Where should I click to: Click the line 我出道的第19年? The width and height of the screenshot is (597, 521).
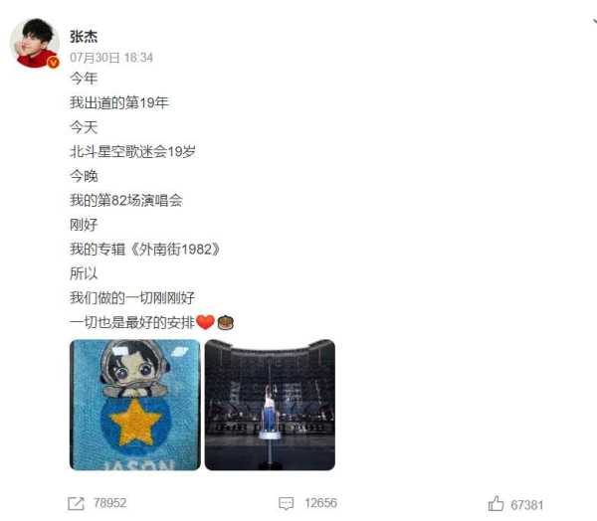pos(119,102)
